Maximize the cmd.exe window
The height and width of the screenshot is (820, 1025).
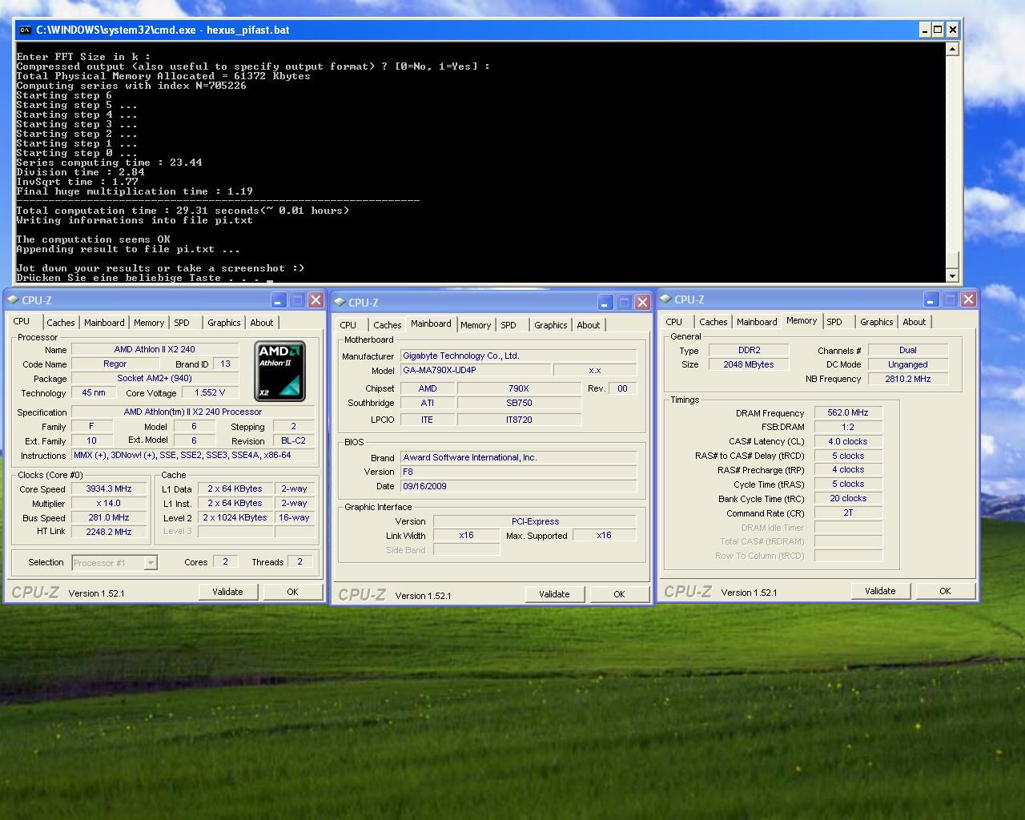[x=938, y=30]
